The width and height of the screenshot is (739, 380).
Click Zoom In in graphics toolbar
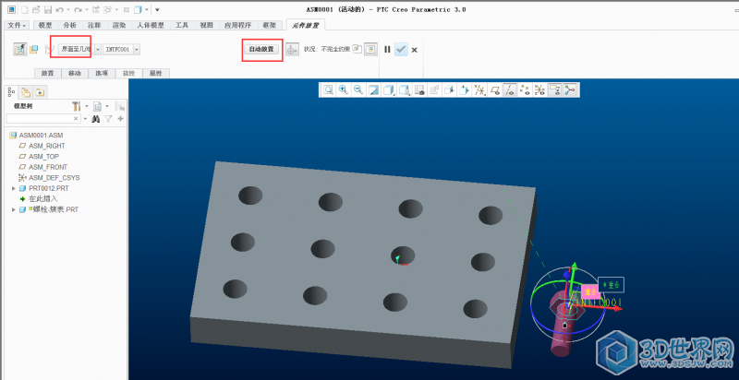click(343, 89)
